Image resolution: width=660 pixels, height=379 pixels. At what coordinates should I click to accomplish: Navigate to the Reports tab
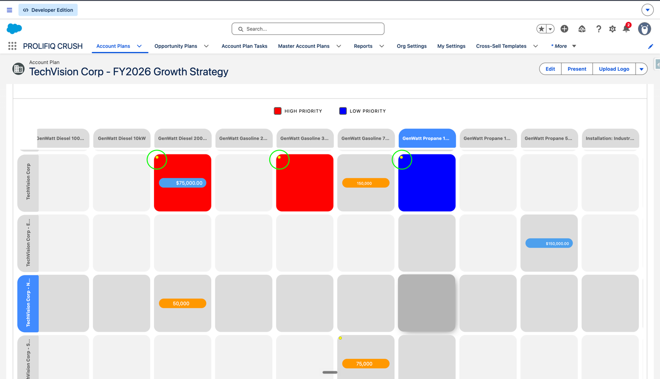click(363, 46)
